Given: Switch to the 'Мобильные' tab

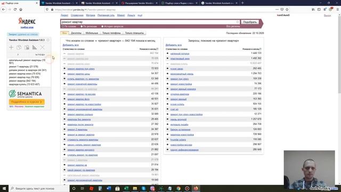Looking at the screenshot, I should [x=92, y=33].
